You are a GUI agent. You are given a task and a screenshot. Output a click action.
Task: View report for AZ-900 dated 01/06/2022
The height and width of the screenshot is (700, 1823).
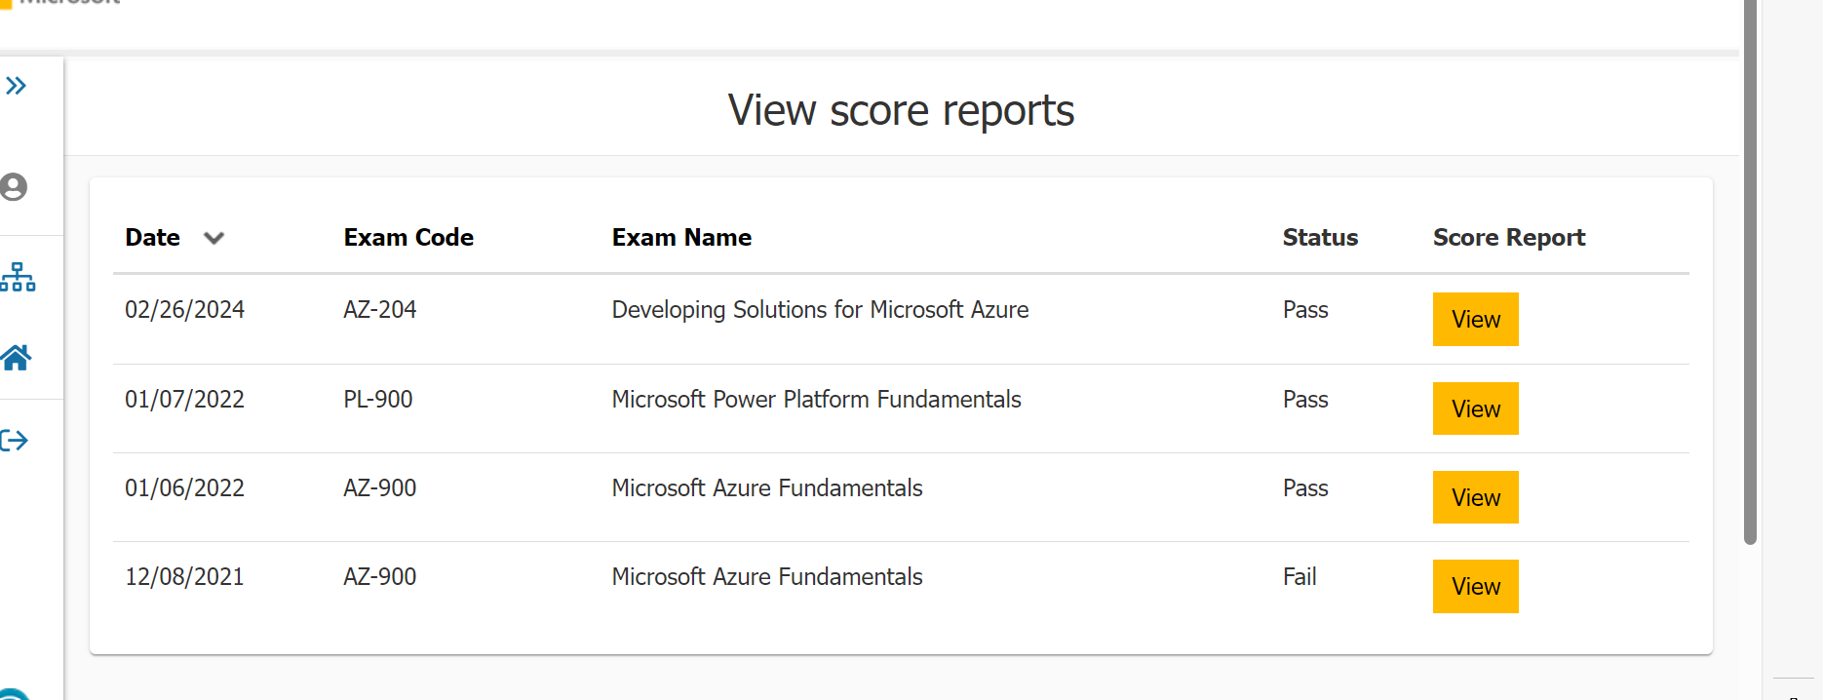(x=1475, y=497)
